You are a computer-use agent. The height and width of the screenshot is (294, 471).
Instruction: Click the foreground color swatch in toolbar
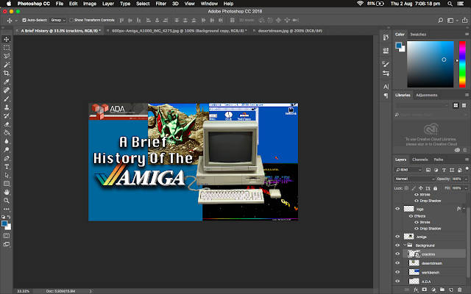point(4,223)
